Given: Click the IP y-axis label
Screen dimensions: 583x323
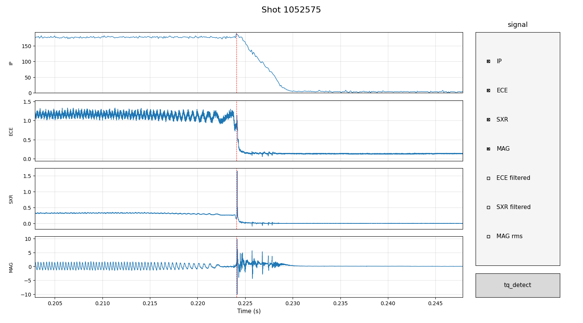Looking at the screenshot, I should (x=11, y=63).
